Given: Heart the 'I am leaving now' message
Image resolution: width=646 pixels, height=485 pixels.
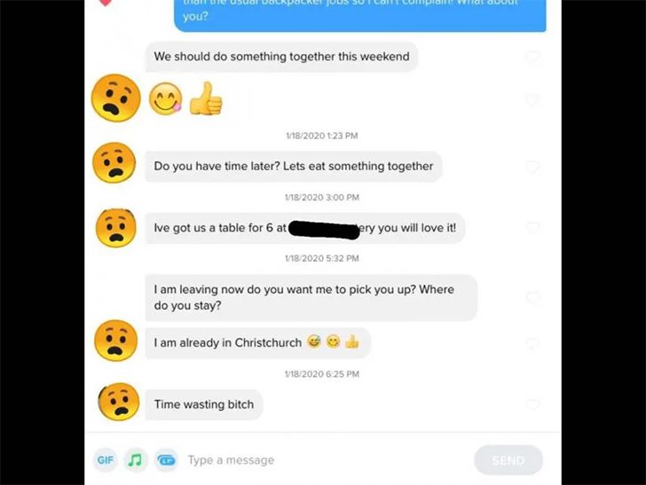Looking at the screenshot, I should point(532,298).
